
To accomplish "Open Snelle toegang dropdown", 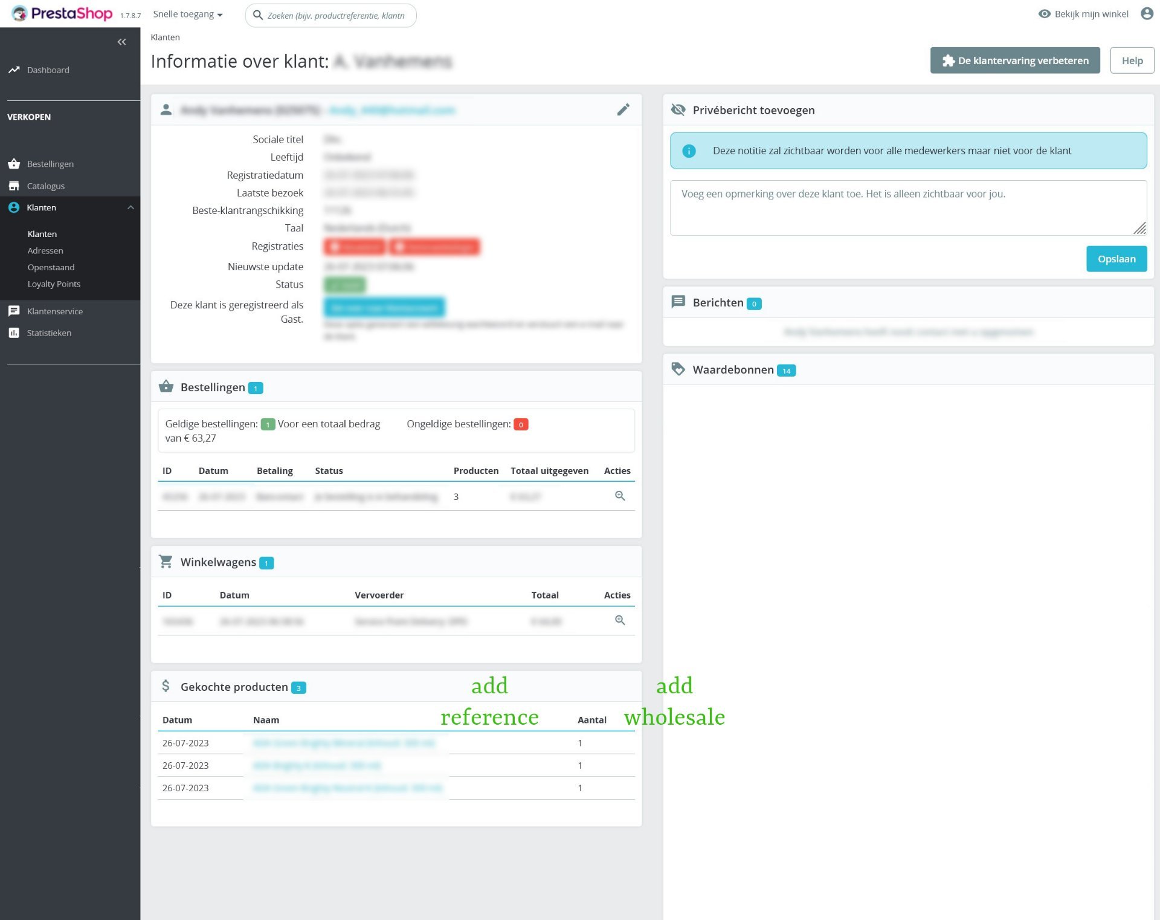I will coord(187,15).
